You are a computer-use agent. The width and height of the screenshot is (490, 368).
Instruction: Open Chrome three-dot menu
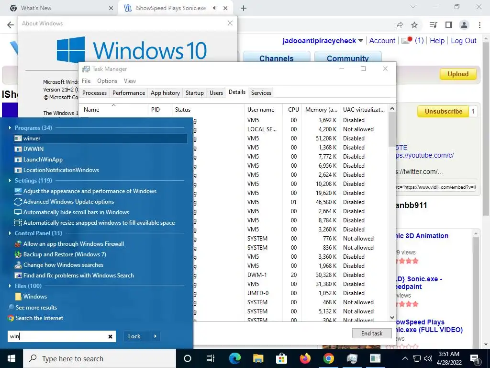pos(479,25)
